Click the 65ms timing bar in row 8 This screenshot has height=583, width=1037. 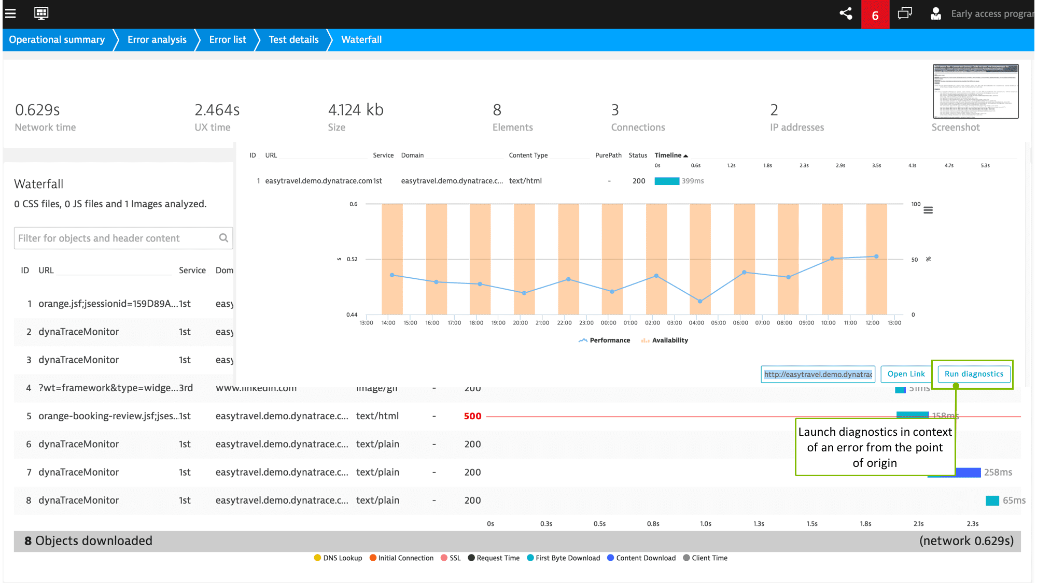[x=992, y=501]
